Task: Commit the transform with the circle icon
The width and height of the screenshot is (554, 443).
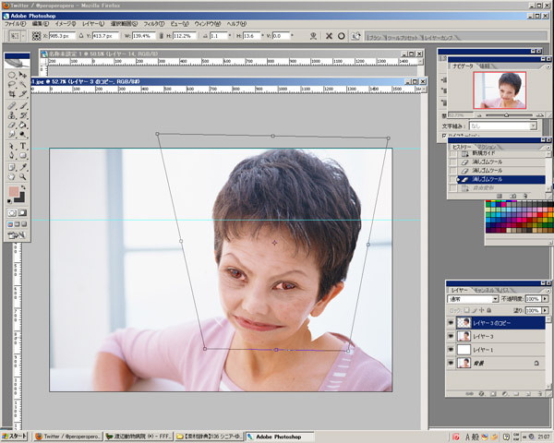Action: [x=341, y=36]
